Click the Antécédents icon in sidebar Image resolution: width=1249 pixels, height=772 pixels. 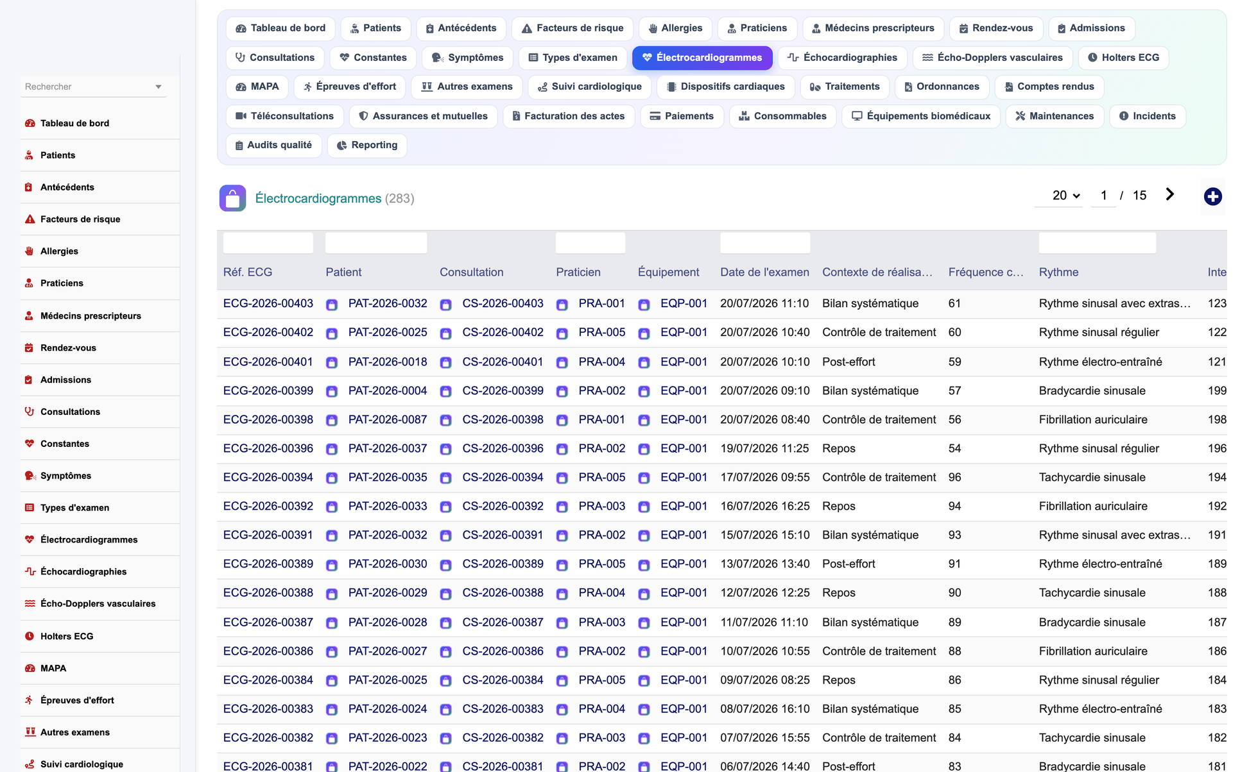click(x=30, y=187)
